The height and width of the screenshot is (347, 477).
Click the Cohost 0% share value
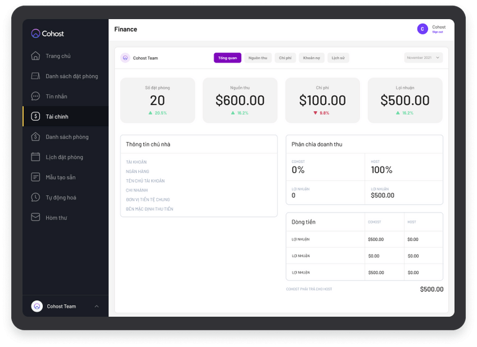click(x=298, y=170)
